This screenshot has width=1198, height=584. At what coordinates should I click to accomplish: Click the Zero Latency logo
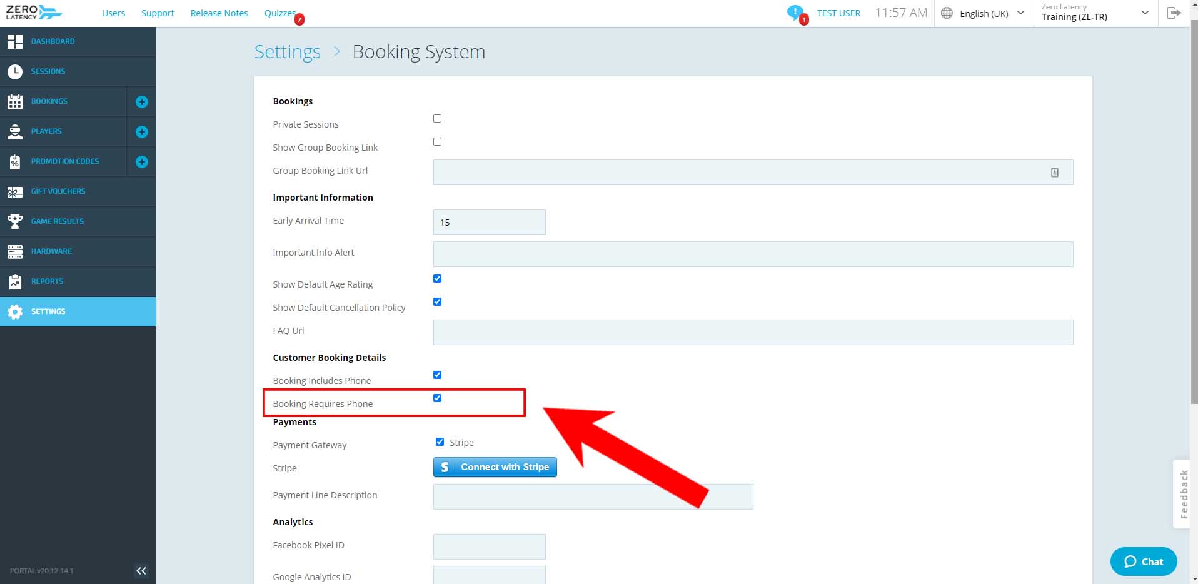point(34,13)
